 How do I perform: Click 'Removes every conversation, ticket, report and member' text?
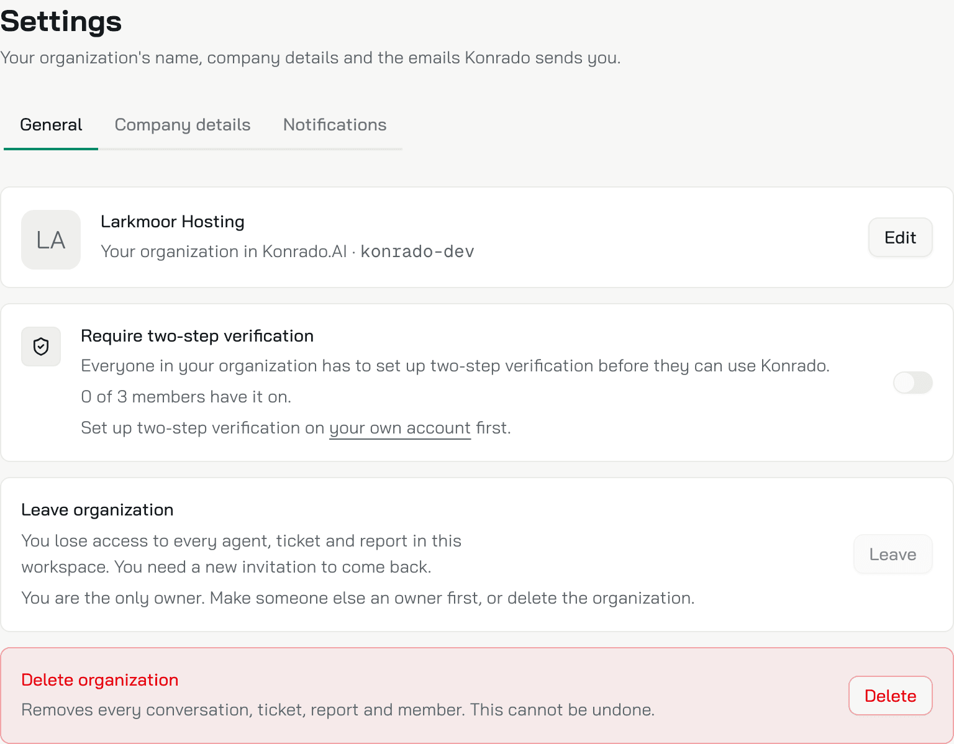338,710
